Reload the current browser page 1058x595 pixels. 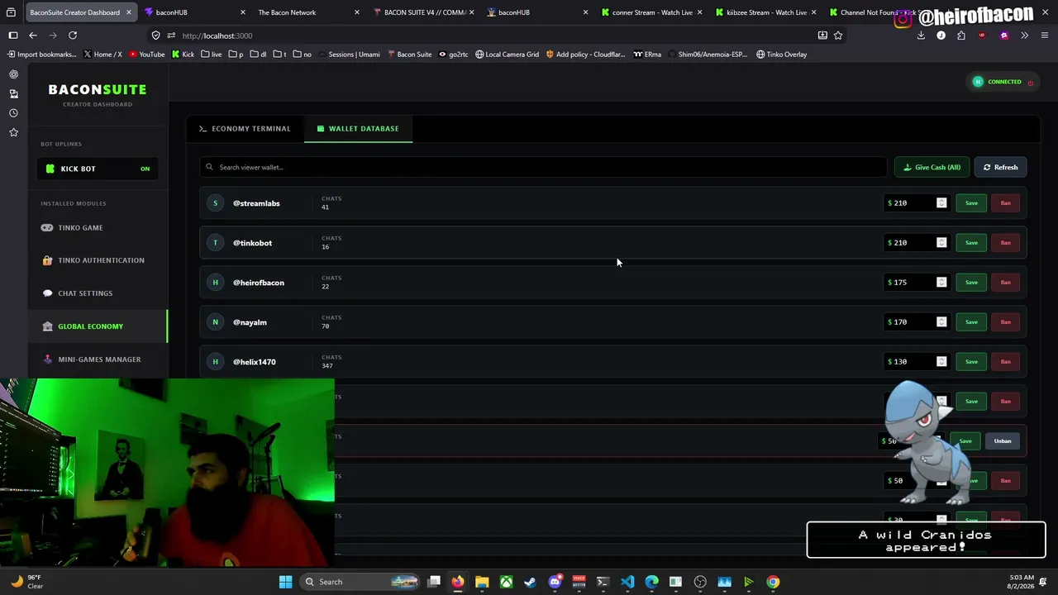(73, 36)
